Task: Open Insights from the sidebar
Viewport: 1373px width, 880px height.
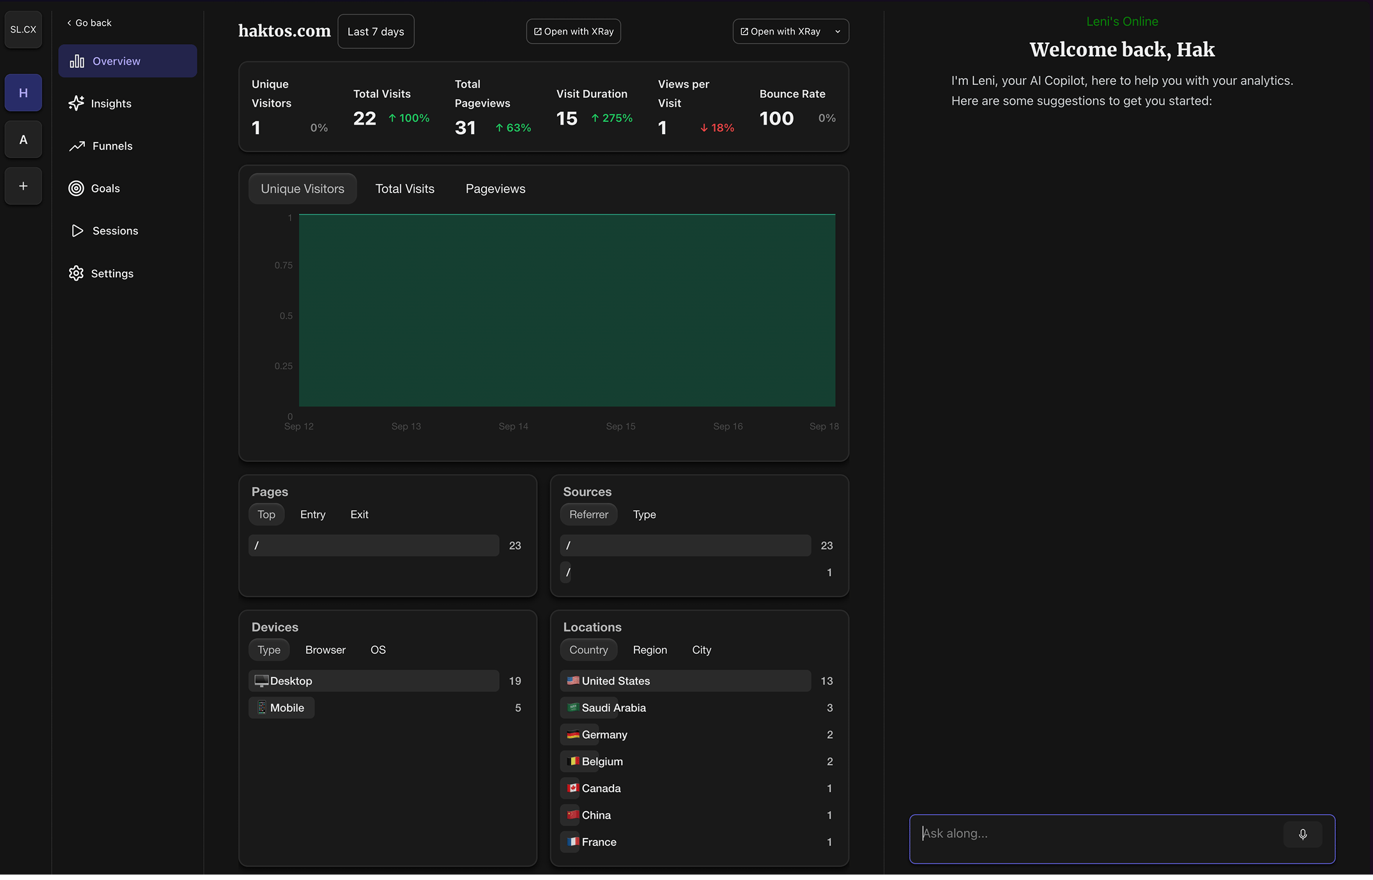Action: 111,104
